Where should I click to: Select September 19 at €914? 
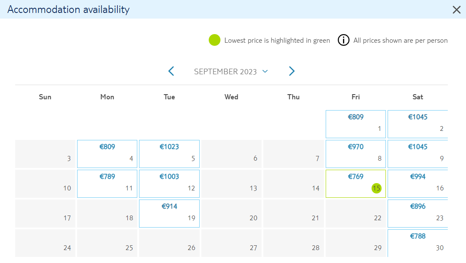click(169, 213)
